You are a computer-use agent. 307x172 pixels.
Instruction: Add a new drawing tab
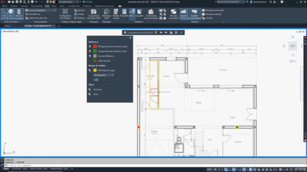coord(59,26)
